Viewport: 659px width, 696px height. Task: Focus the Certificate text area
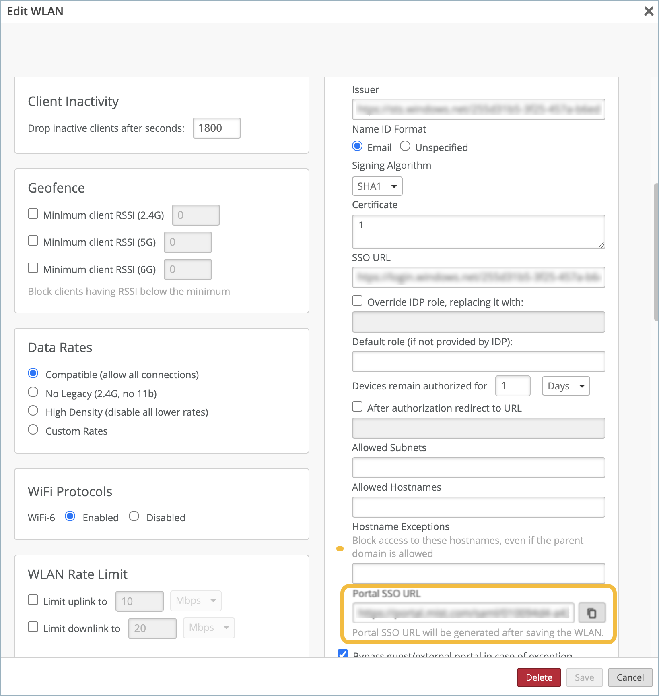click(478, 232)
